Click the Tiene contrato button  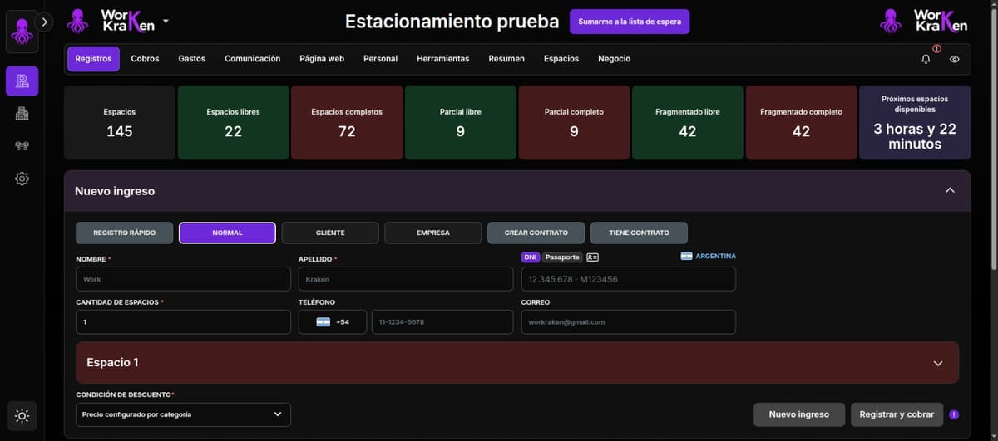point(639,233)
